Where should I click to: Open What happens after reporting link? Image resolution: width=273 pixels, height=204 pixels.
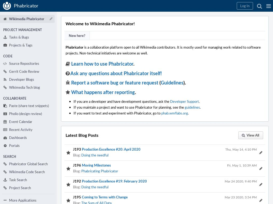click(103, 92)
